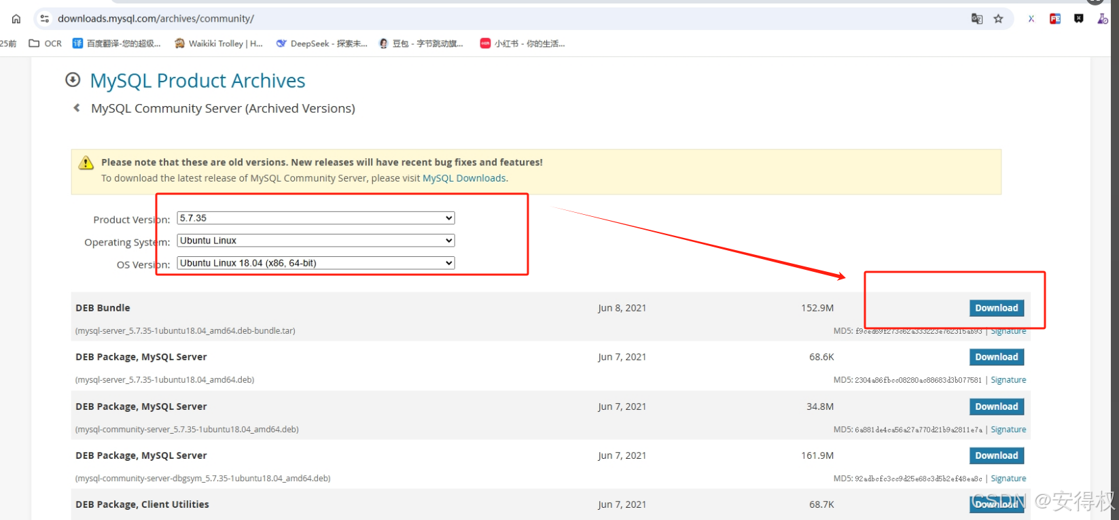Click the 68.7K file size
This screenshot has height=520, width=1119.
(821, 504)
